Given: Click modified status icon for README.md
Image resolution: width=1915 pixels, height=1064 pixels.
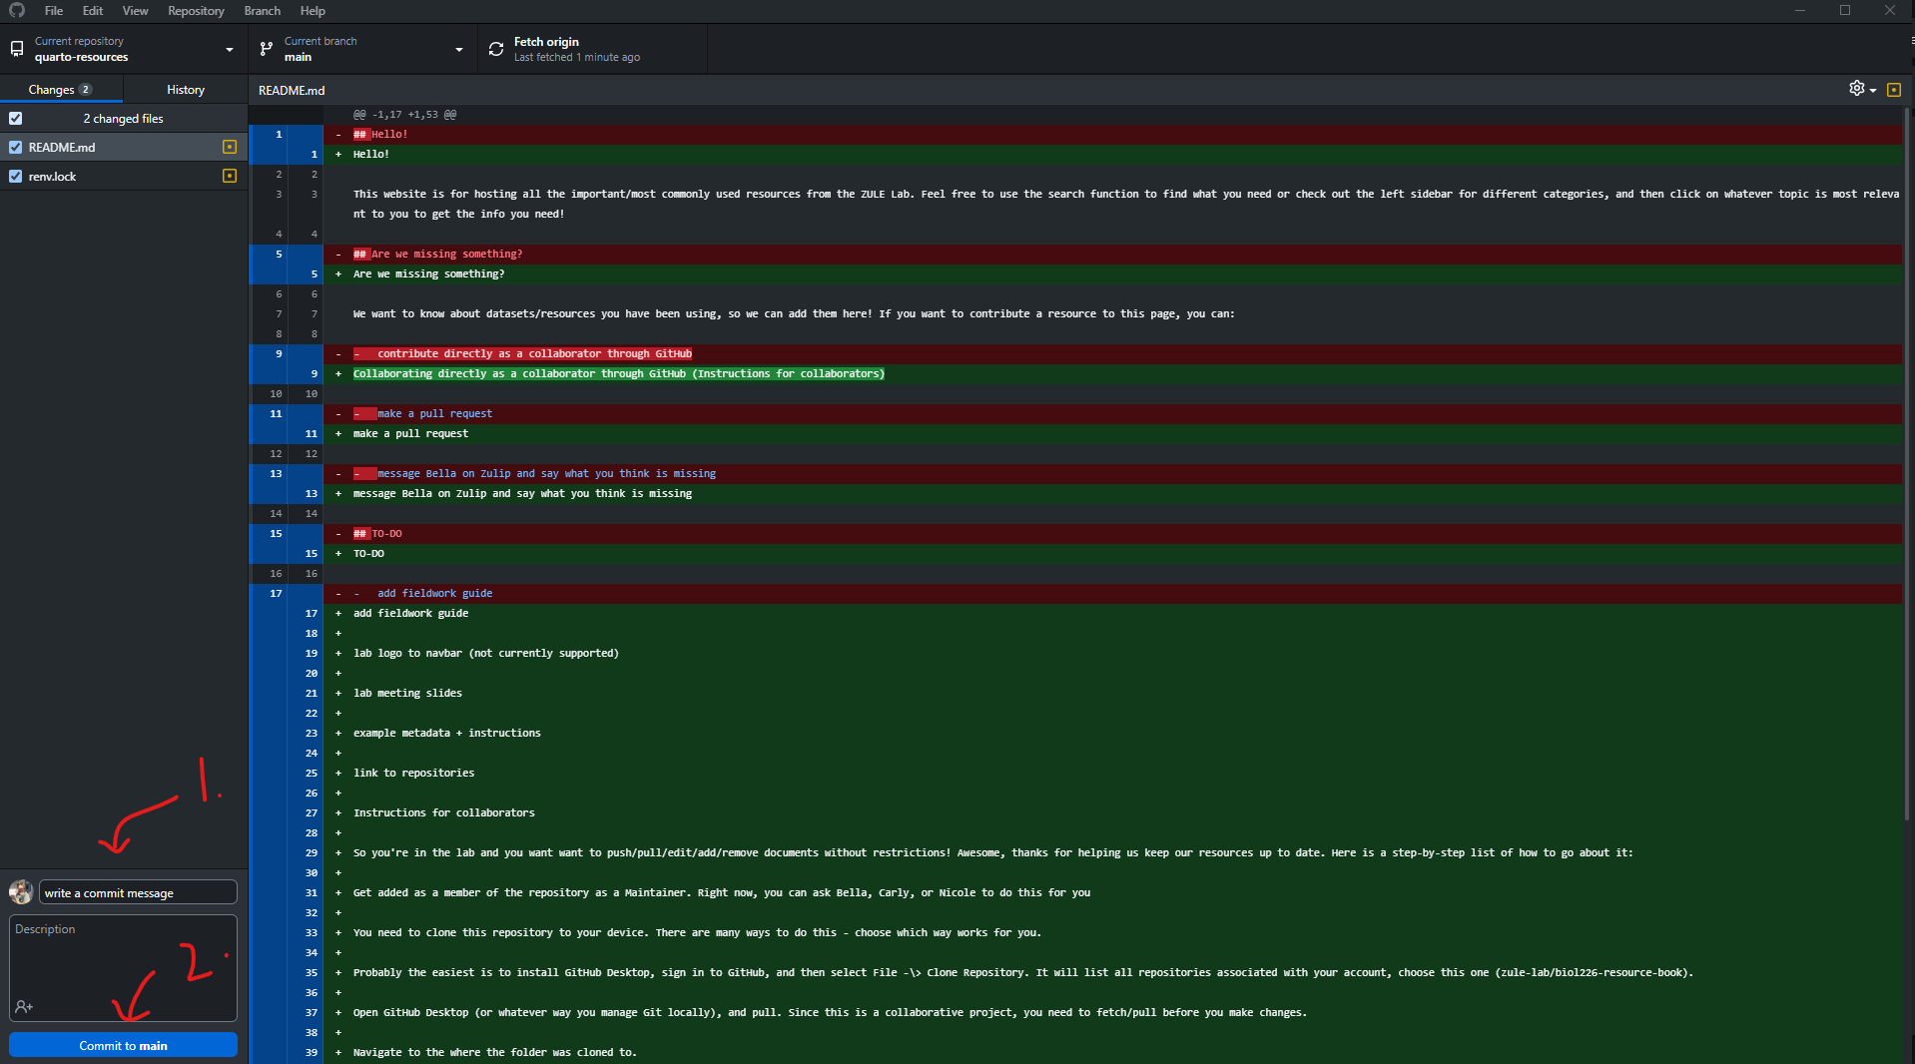Looking at the screenshot, I should [x=230, y=147].
